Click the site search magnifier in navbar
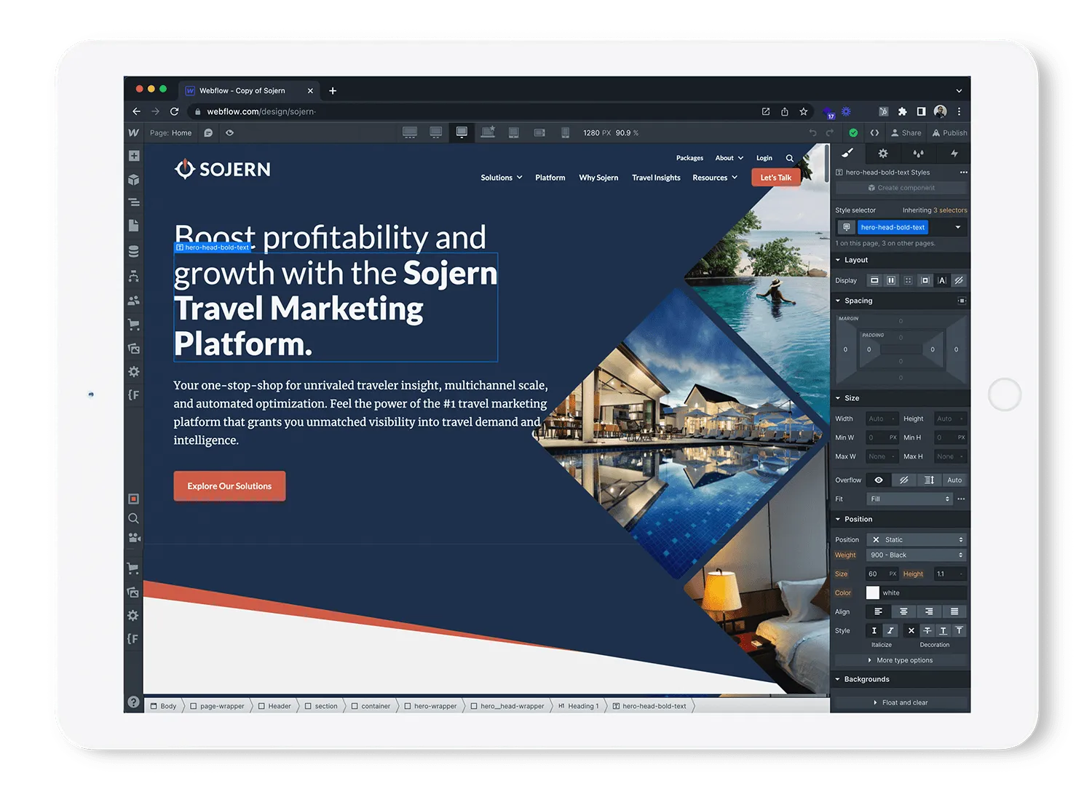The height and width of the screenshot is (789, 1092). coord(789,158)
